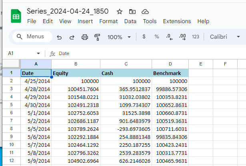Format as currency with dollar icon

point(144,37)
